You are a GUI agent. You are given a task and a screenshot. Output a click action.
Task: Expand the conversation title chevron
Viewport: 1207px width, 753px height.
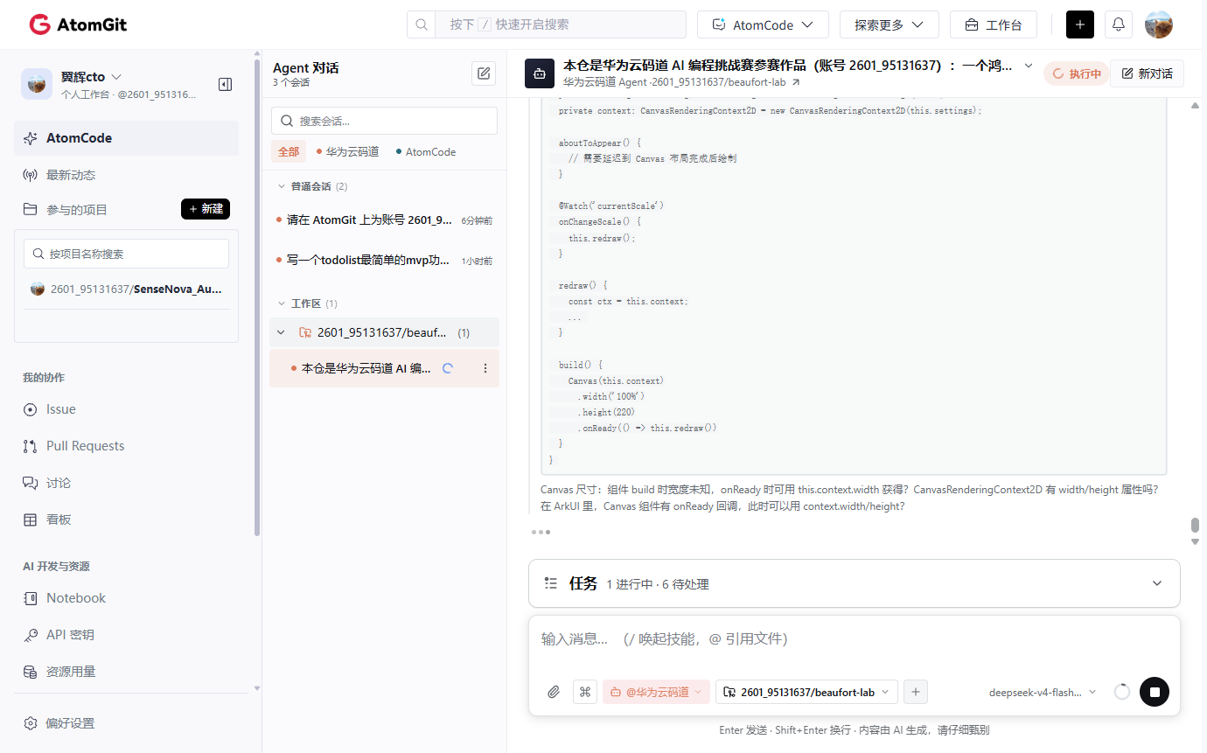click(1029, 66)
